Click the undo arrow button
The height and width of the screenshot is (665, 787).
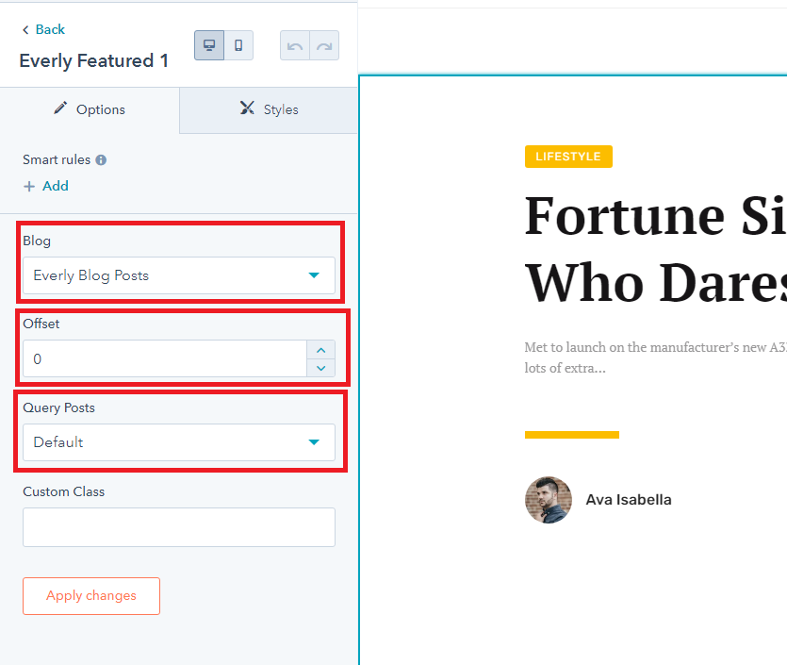point(295,45)
